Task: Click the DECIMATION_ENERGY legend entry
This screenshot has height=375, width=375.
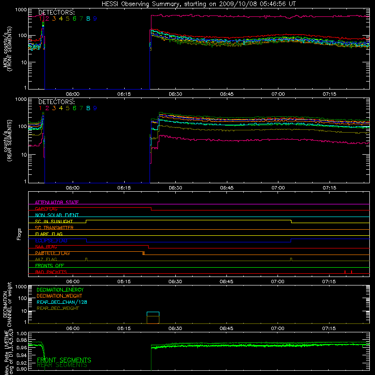Action: point(60,290)
